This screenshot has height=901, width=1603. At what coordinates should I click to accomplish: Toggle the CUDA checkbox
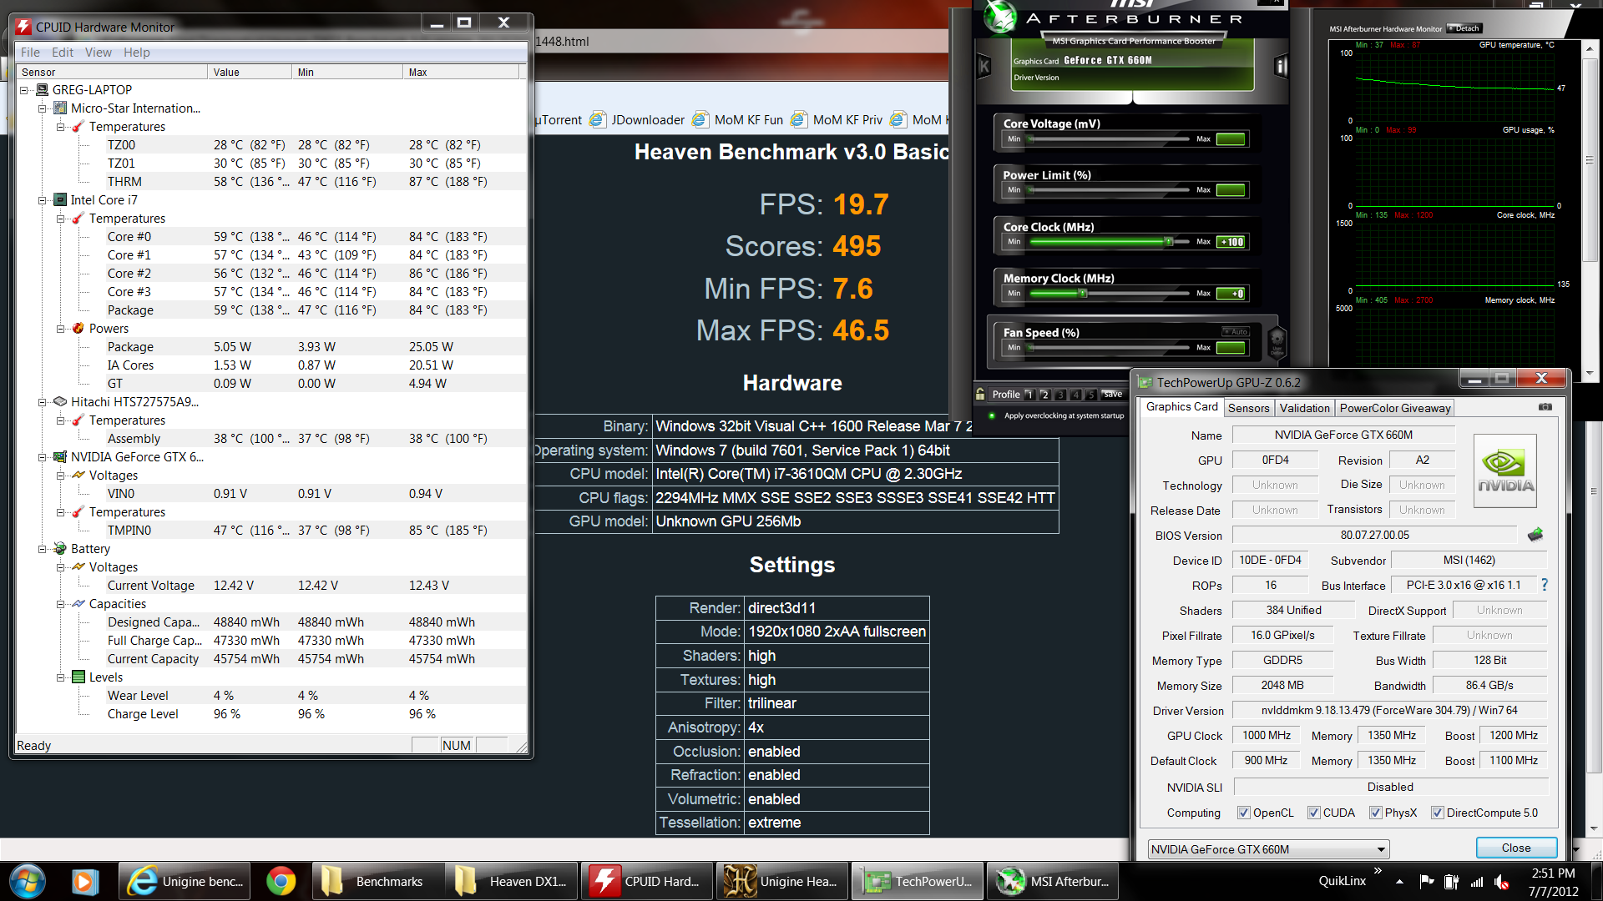point(1314,813)
